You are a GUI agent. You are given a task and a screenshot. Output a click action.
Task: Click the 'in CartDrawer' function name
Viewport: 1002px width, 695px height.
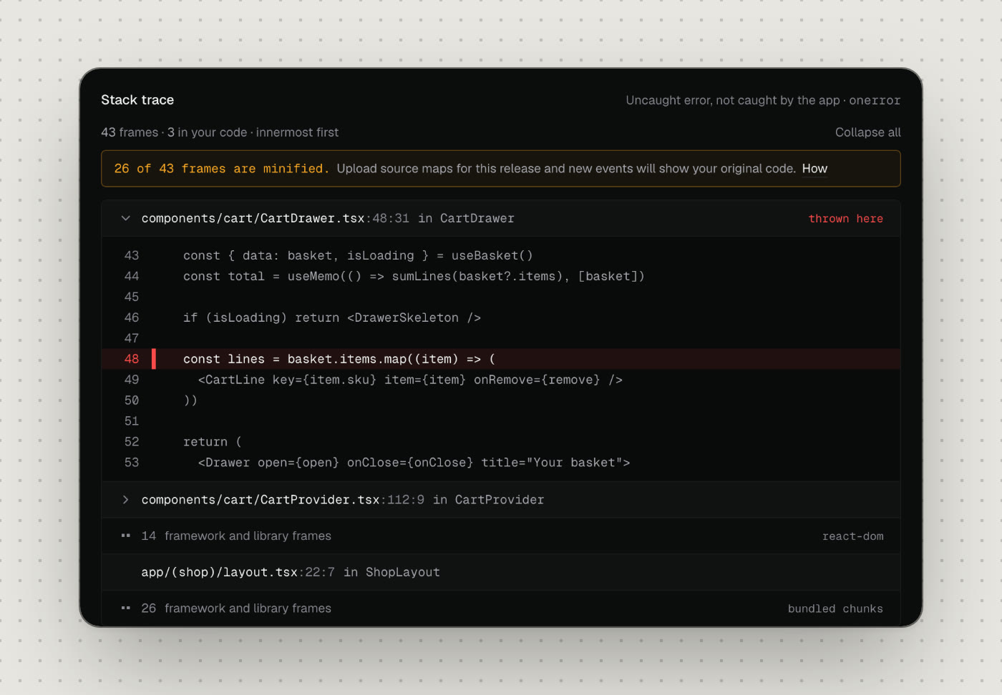pyautogui.click(x=466, y=218)
